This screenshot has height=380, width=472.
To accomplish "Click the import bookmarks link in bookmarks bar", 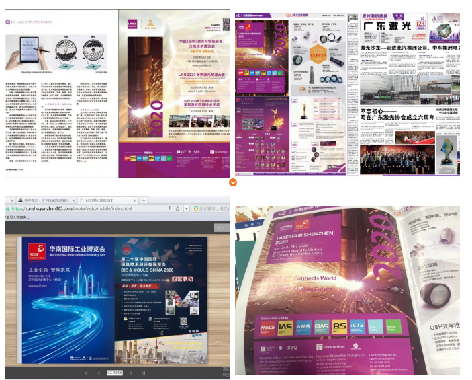I will pyautogui.click(x=17, y=217).
